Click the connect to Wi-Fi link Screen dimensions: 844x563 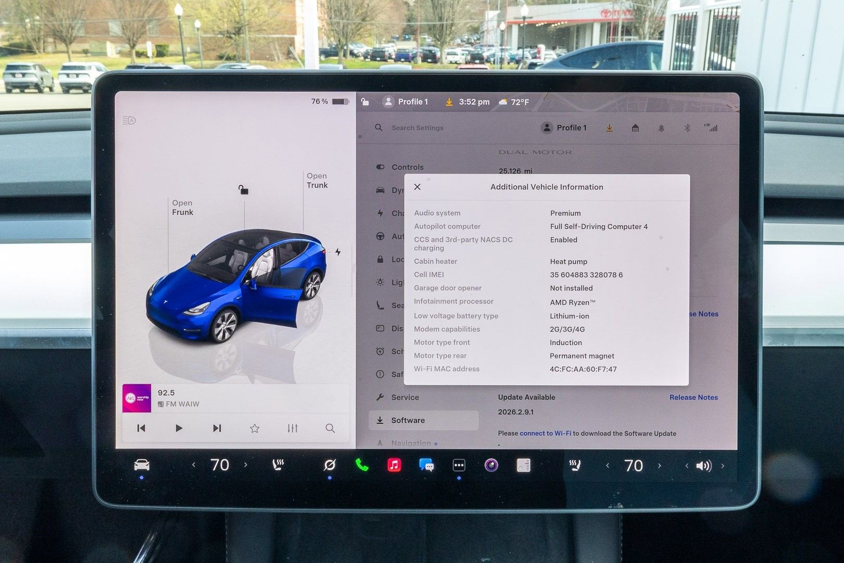545,433
